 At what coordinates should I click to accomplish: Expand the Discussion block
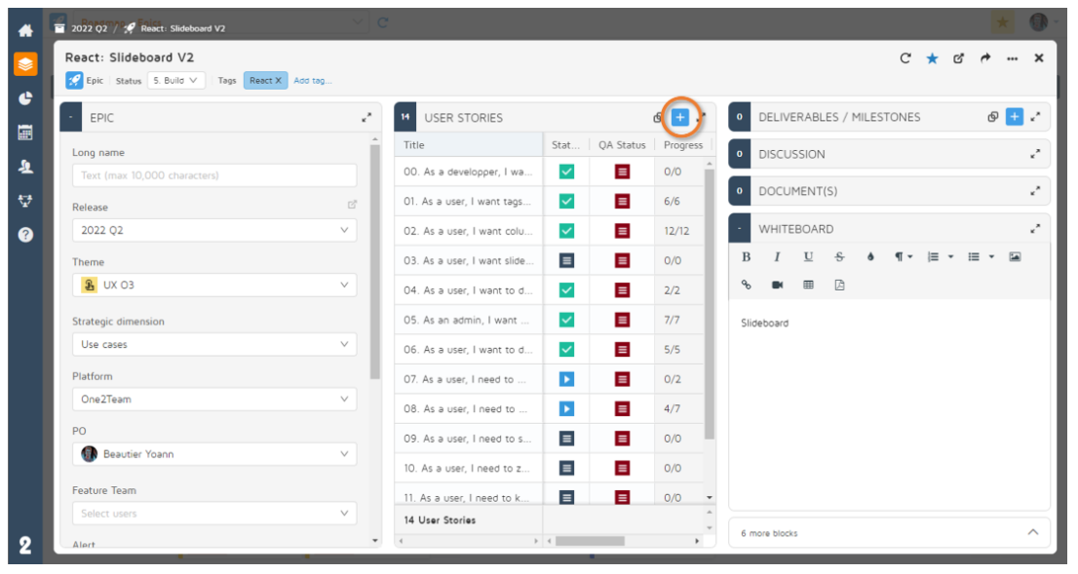(x=1034, y=154)
